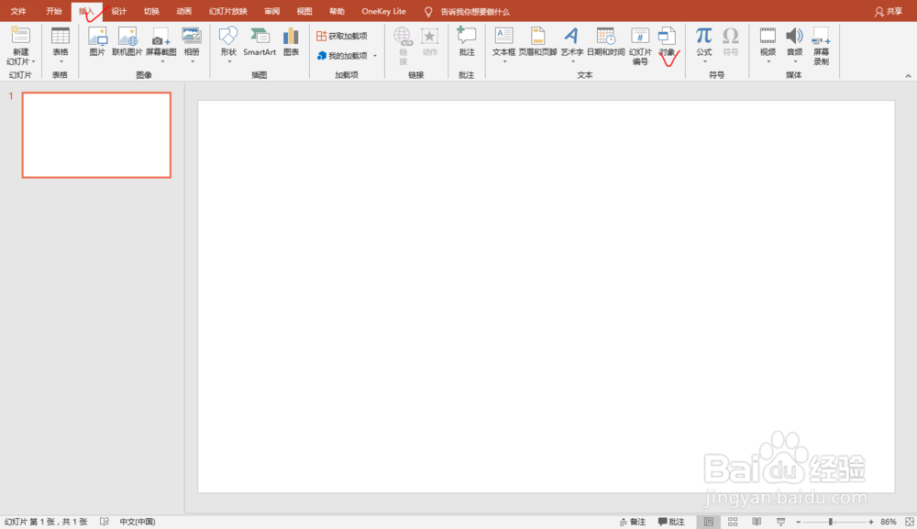Open the Photo Album (相册) icon
Viewport: 917px width, 529px height.
click(x=192, y=45)
